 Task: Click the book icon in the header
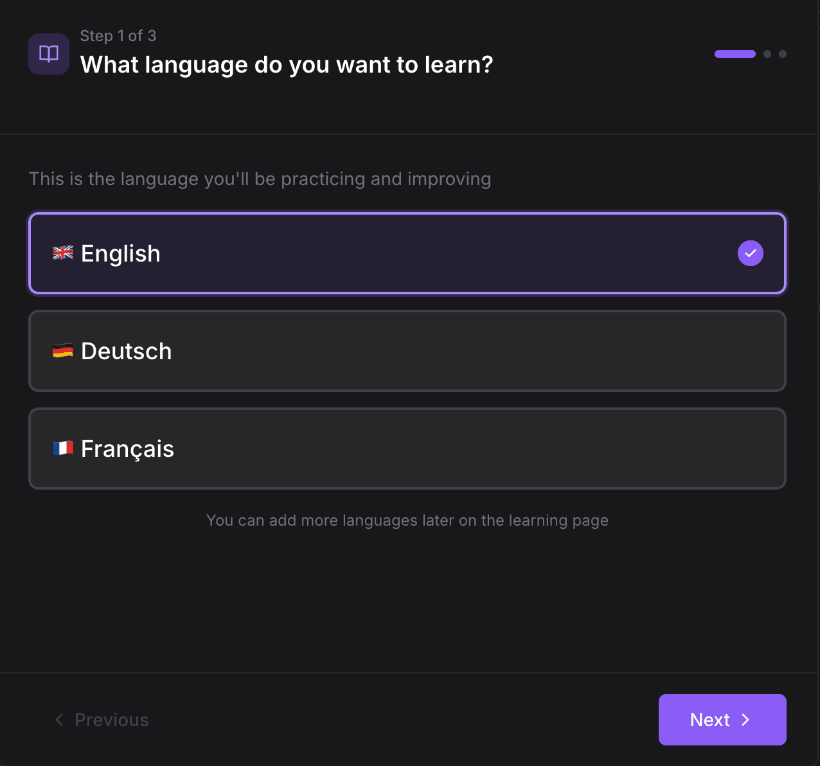click(48, 54)
